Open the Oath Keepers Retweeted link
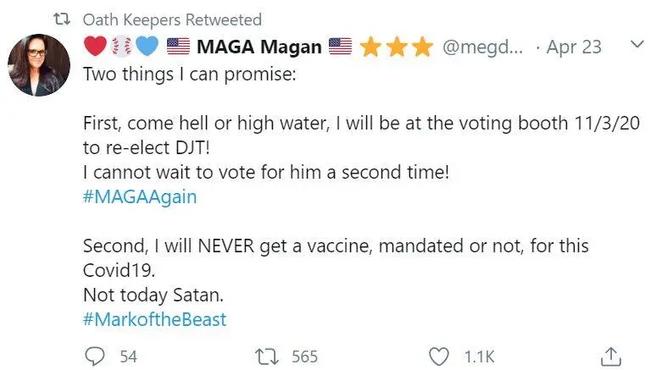 pos(172,20)
